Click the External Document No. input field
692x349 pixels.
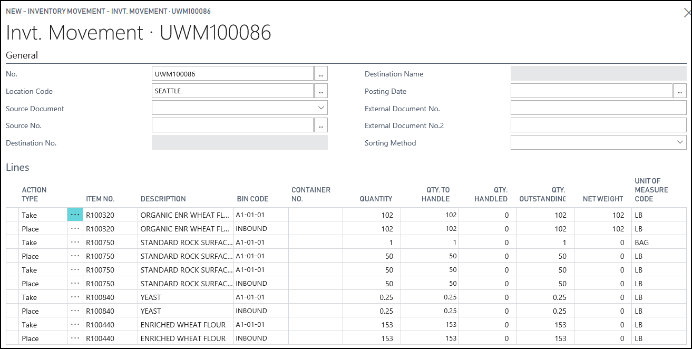(598, 109)
